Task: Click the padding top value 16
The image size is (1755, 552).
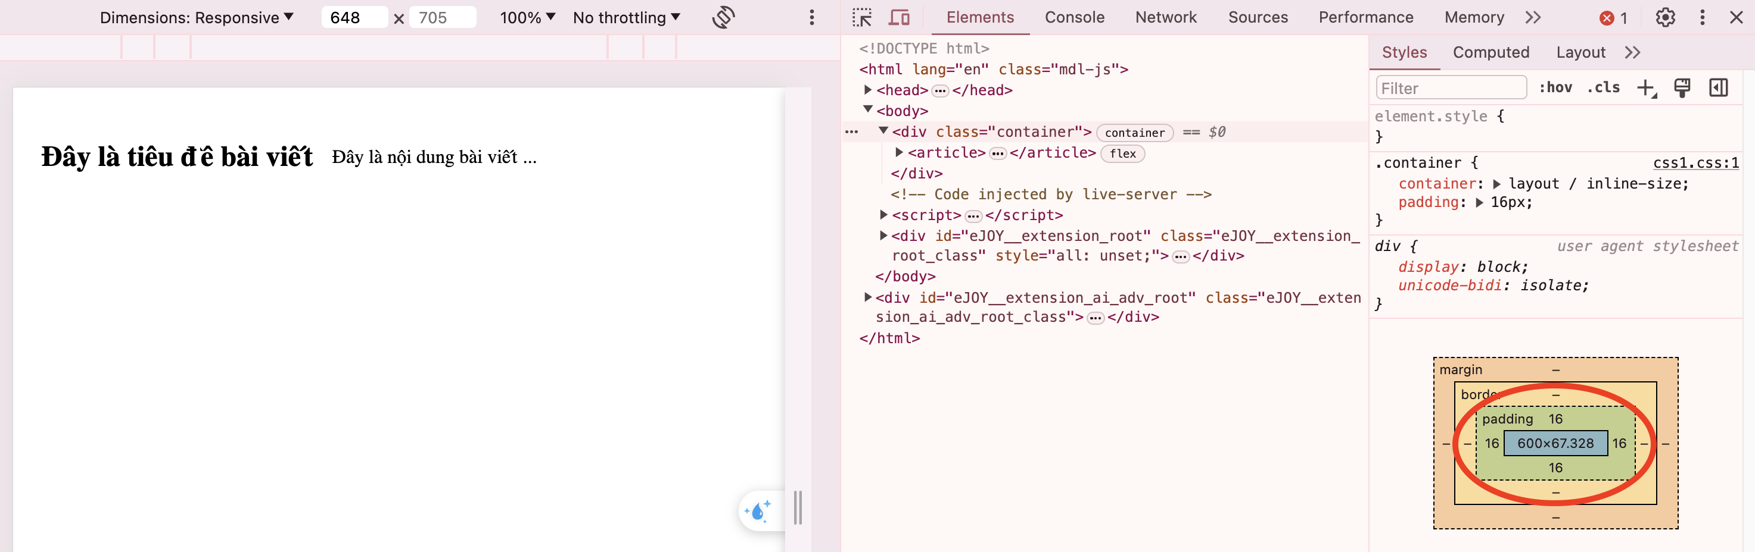Action: click(x=1555, y=419)
